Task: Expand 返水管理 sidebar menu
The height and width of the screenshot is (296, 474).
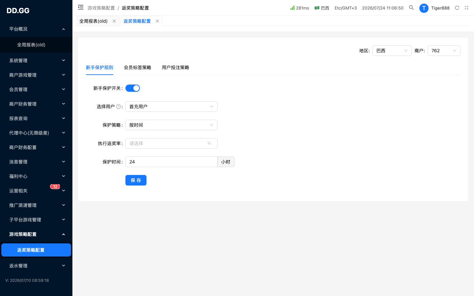Action: click(36, 266)
